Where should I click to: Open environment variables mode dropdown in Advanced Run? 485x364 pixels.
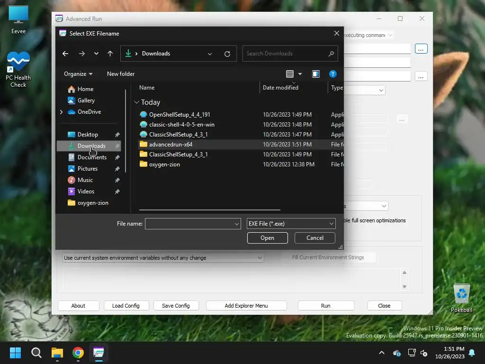(x=163, y=258)
